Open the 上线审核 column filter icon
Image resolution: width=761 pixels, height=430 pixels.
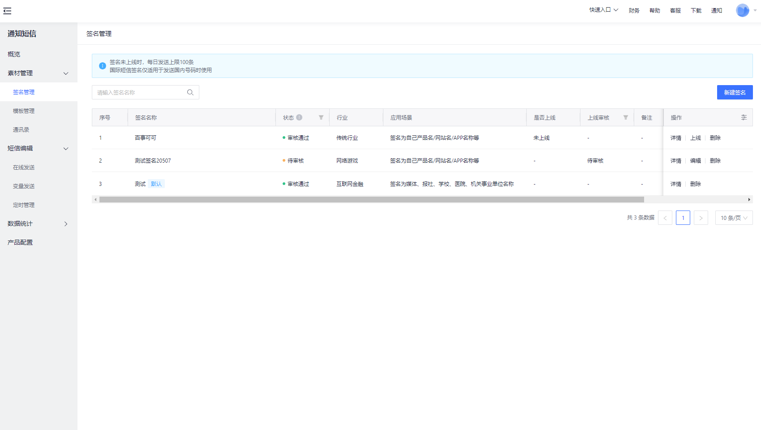click(x=626, y=117)
